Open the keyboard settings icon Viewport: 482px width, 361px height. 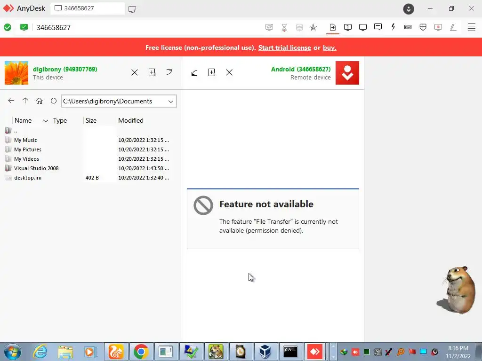[408, 27]
